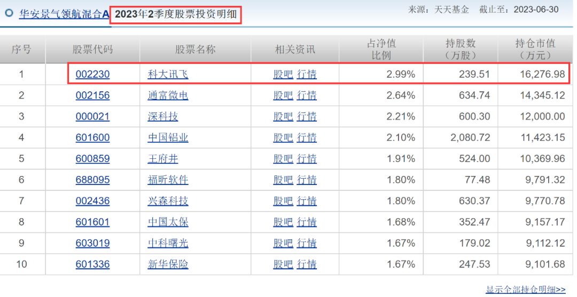Image resolution: width=577 pixels, height=297 pixels.
Task: Open the 华安景气领航混合A fund link
Action: pos(65,14)
